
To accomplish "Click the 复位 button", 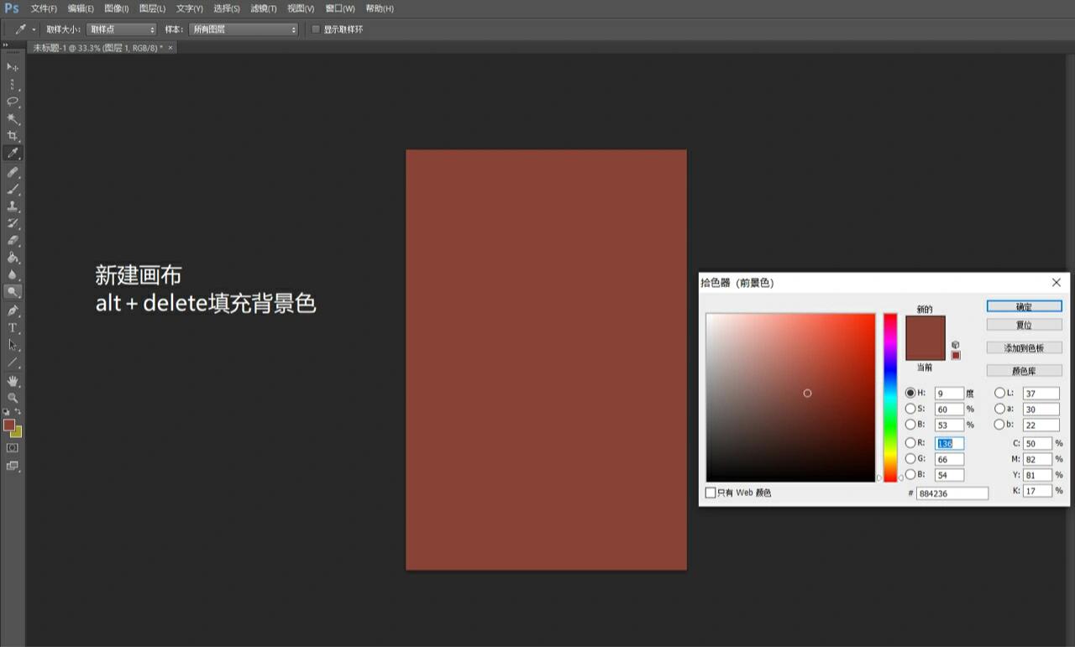I will click(1024, 325).
